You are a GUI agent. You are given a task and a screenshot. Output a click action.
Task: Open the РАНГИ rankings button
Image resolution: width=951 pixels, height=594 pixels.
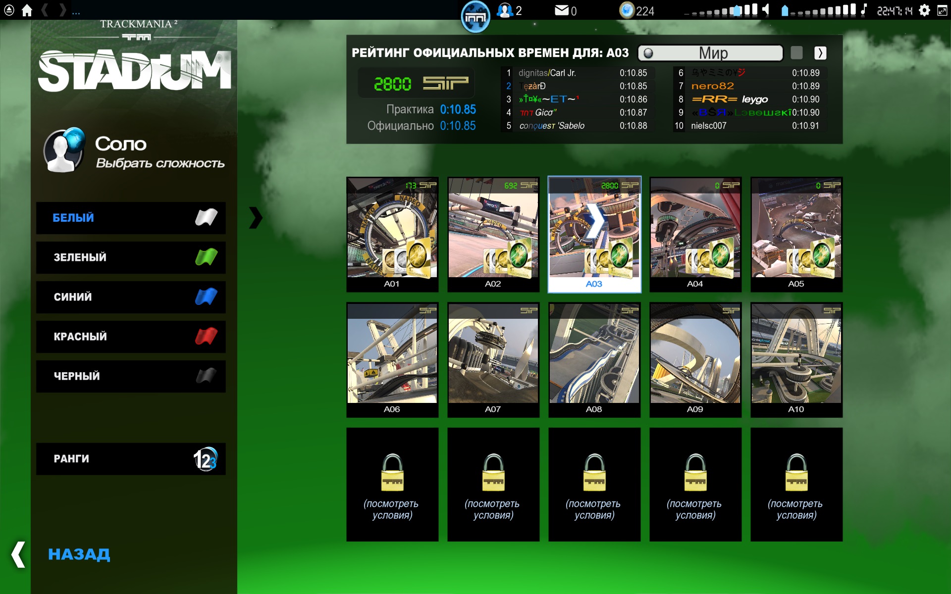pyautogui.click(x=131, y=459)
